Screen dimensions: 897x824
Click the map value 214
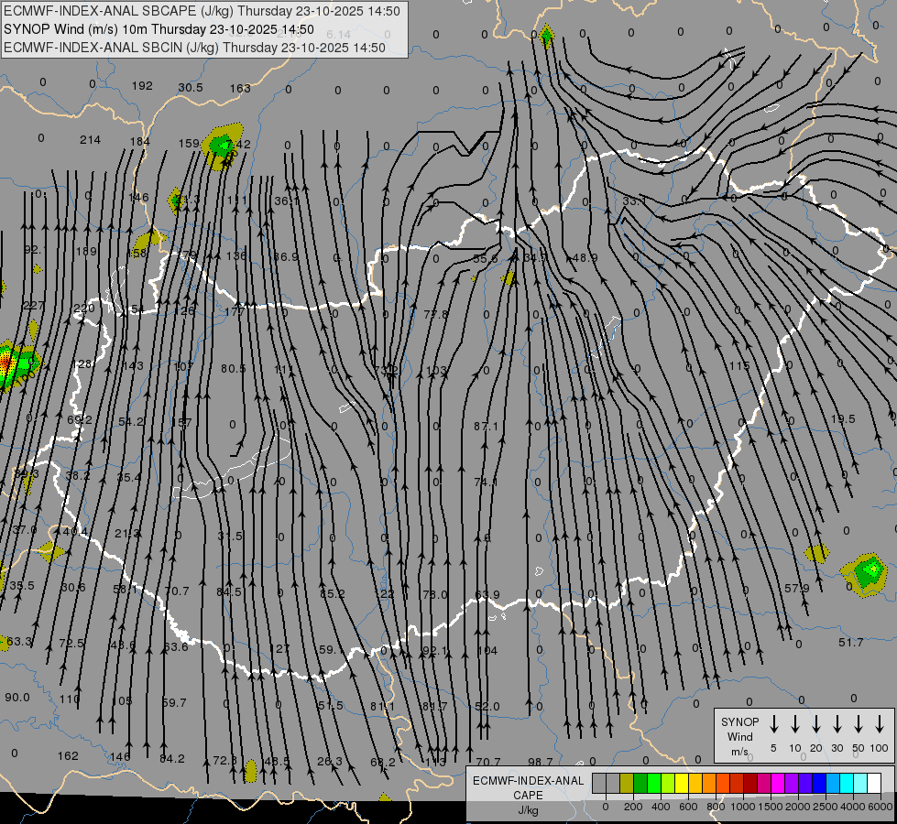click(91, 139)
